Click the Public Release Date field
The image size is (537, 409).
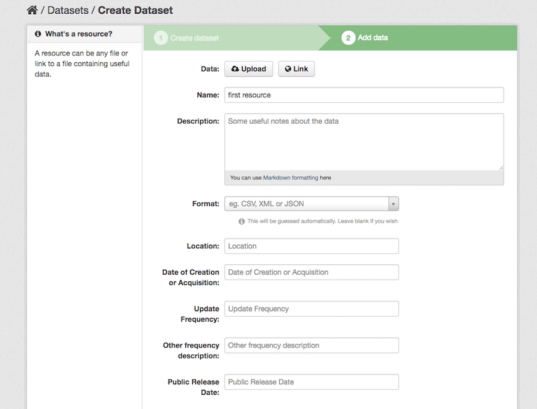pyautogui.click(x=311, y=382)
